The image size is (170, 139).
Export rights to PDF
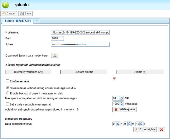pyautogui.click(x=145, y=130)
